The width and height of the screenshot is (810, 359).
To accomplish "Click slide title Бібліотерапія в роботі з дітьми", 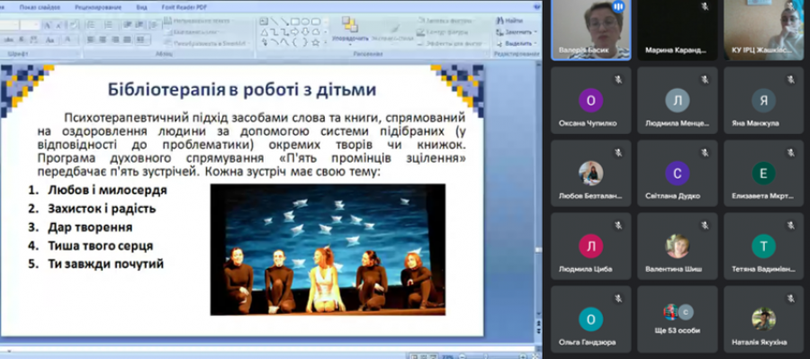I will click(x=242, y=89).
